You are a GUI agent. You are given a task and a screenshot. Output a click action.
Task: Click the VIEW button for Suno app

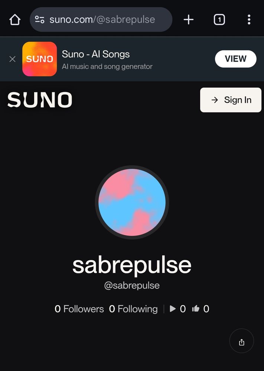(x=235, y=59)
